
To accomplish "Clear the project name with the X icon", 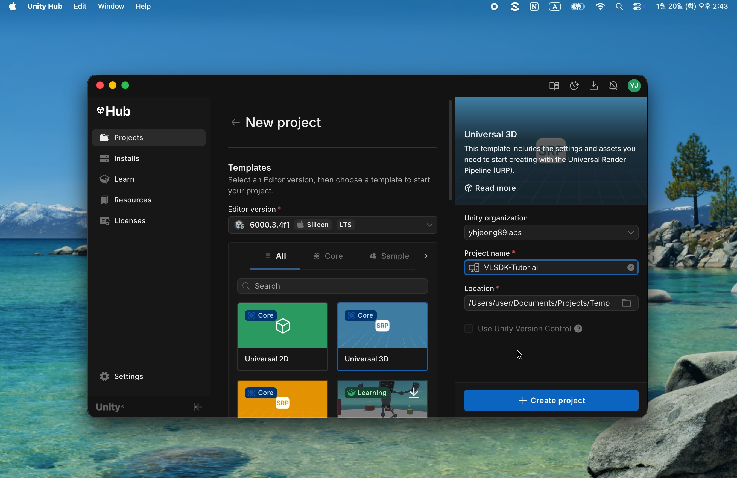I will (631, 268).
